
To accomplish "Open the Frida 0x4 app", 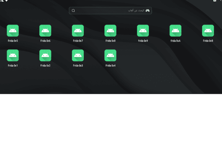I will pos(111,55).
